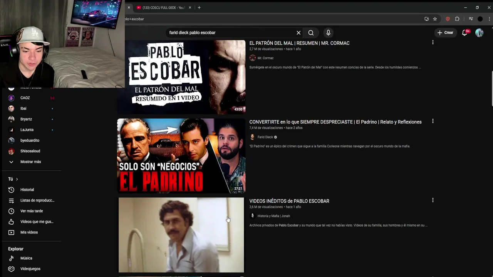Image resolution: width=493 pixels, height=277 pixels.
Task: Open the browser extensions puzzle icon
Action: tap(457, 19)
